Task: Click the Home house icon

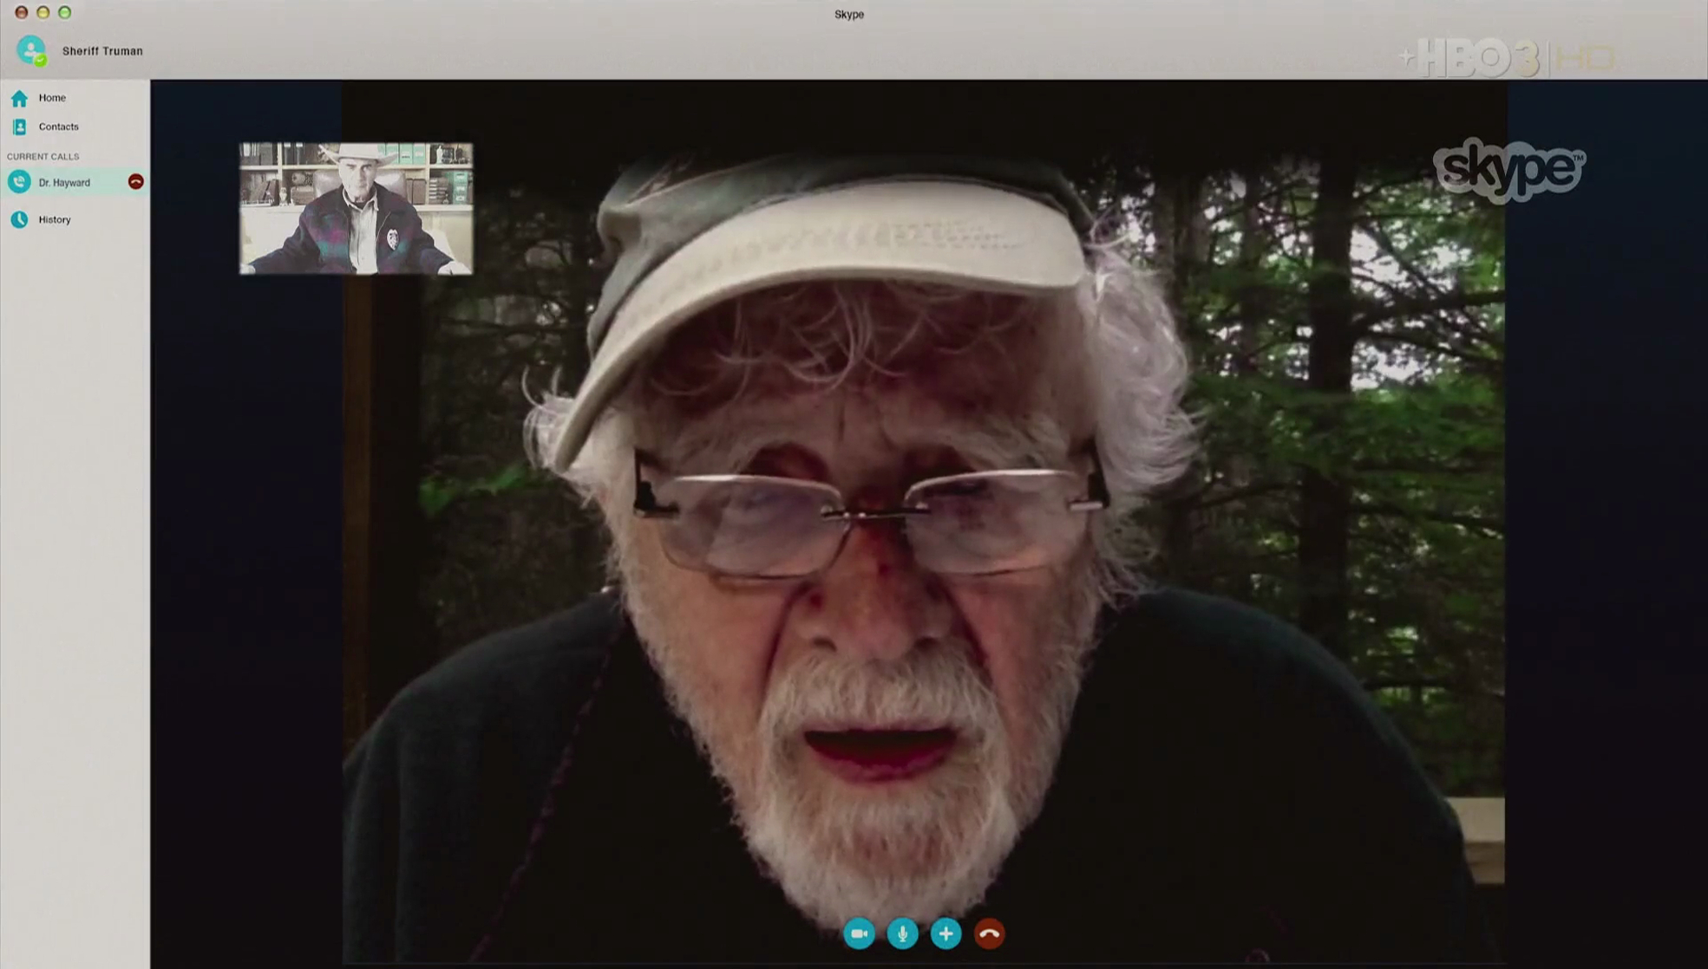Action: pos(19,98)
